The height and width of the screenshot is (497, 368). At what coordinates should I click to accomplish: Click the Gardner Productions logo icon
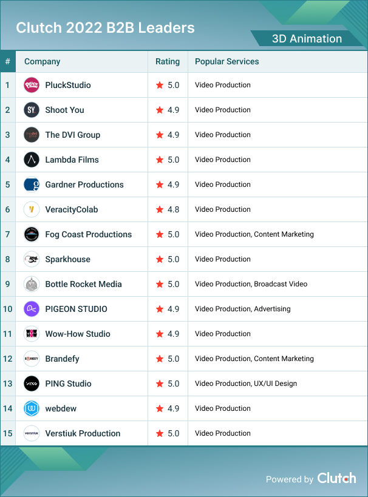(x=32, y=184)
